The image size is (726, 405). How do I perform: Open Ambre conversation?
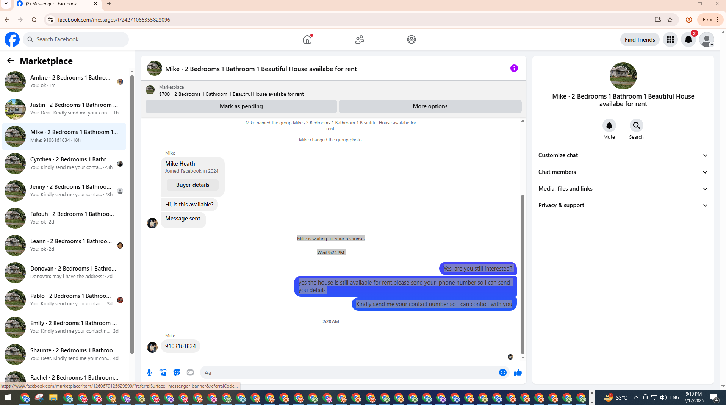pos(64,82)
